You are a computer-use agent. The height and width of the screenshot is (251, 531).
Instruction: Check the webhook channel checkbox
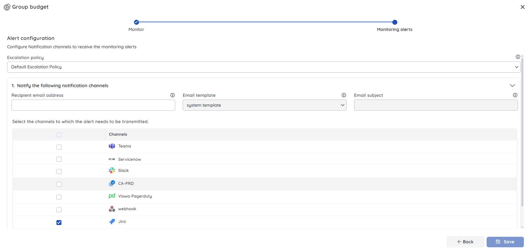59,210
